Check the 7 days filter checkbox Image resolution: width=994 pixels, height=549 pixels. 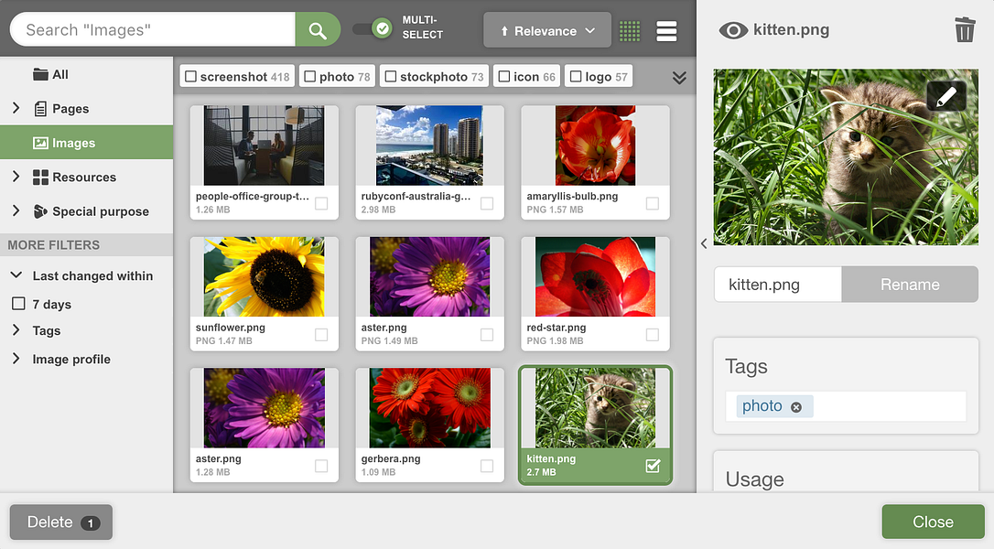18,304
